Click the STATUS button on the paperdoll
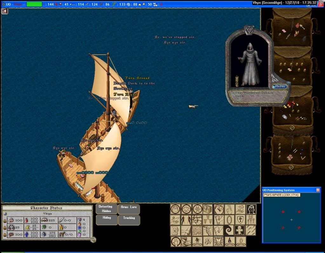Image resolution: width=325 pixels, height=253 pixels. 280,86
